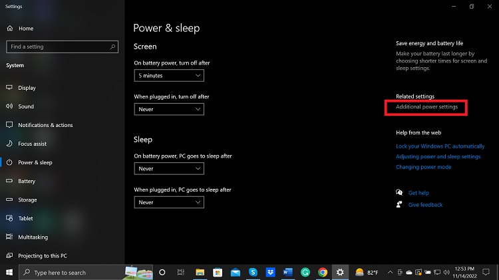Click the Find a setting search box
This screenshot has height=280, width=499.
point(62,47)
